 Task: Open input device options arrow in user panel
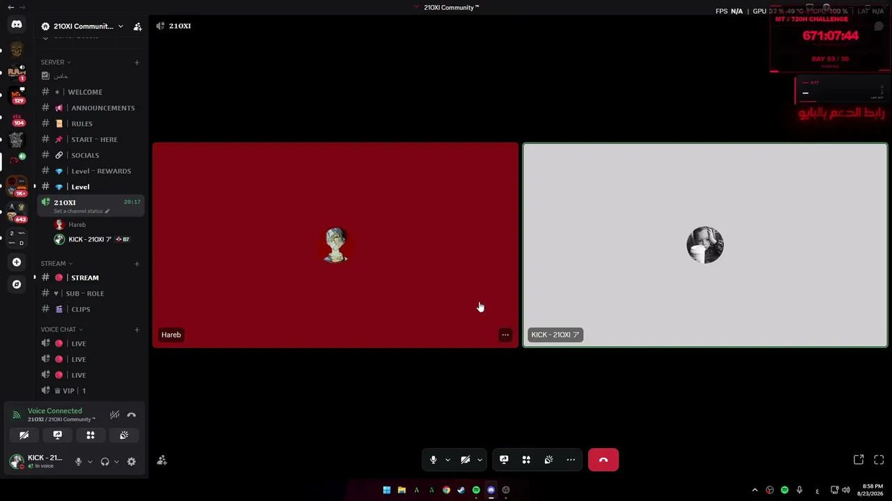click(x=90, y=461)
